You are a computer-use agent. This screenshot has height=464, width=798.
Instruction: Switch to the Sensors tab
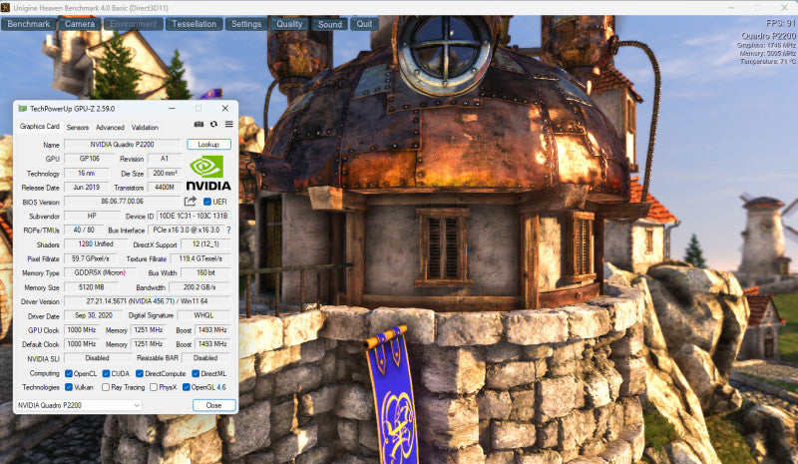[78, 128]
